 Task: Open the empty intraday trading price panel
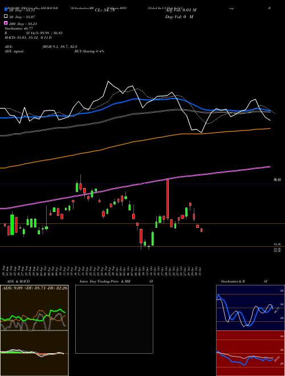[114, 319]
